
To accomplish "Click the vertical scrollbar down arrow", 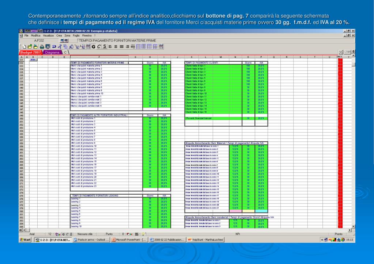I will tap(353, 226).
